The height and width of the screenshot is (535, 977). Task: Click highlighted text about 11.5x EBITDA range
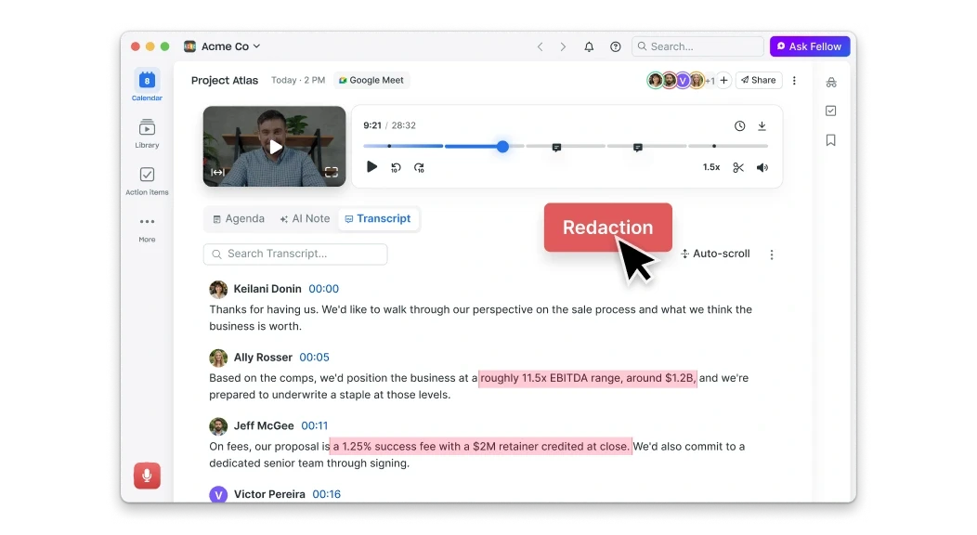[588, 378]
